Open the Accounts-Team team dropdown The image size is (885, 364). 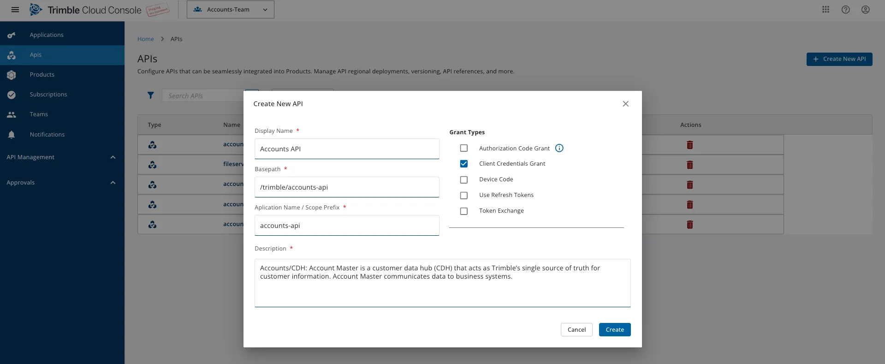(x=230, y=10)
